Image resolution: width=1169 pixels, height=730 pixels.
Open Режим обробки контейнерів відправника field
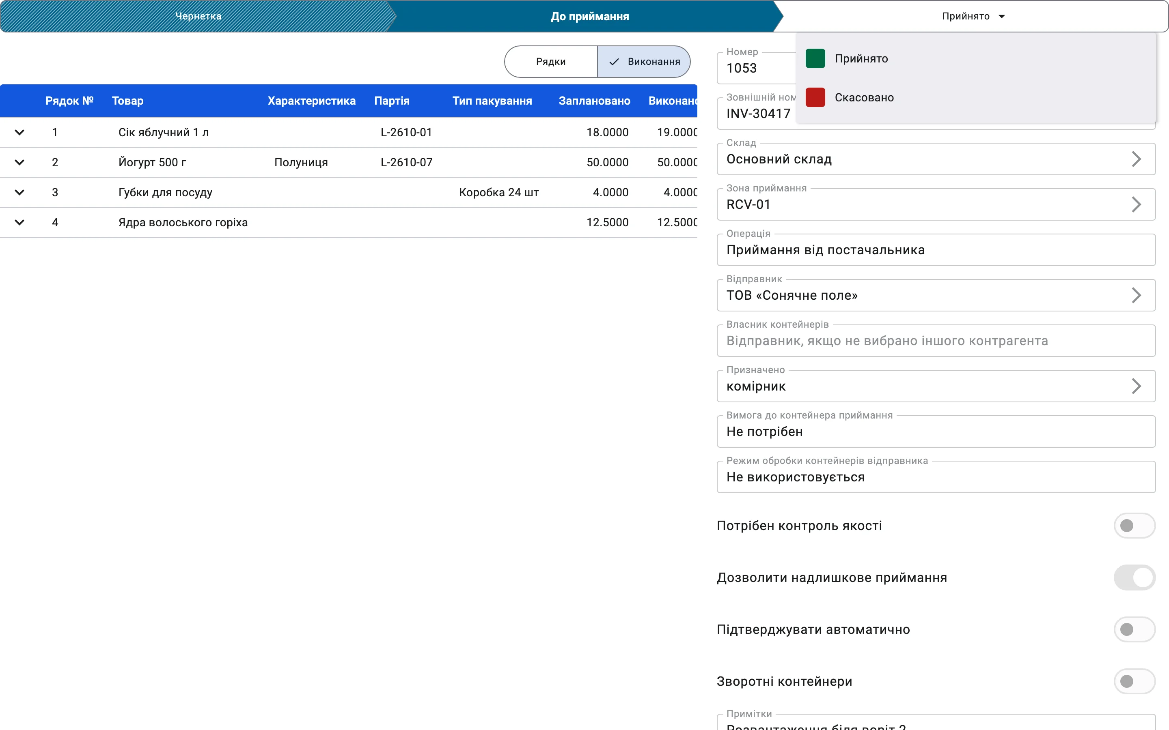[936, 477]
